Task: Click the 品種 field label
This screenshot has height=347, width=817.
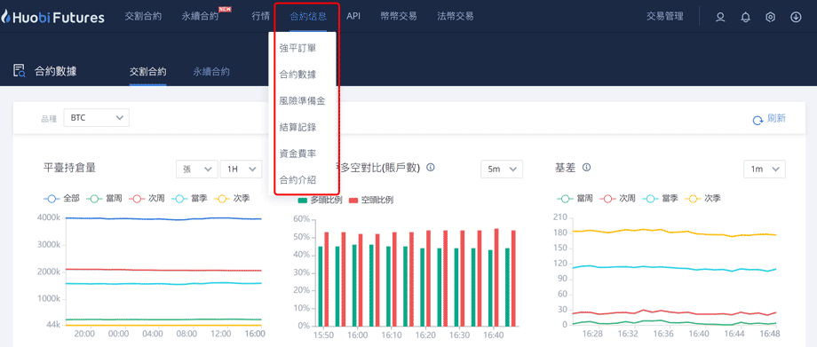Action: 48,118
